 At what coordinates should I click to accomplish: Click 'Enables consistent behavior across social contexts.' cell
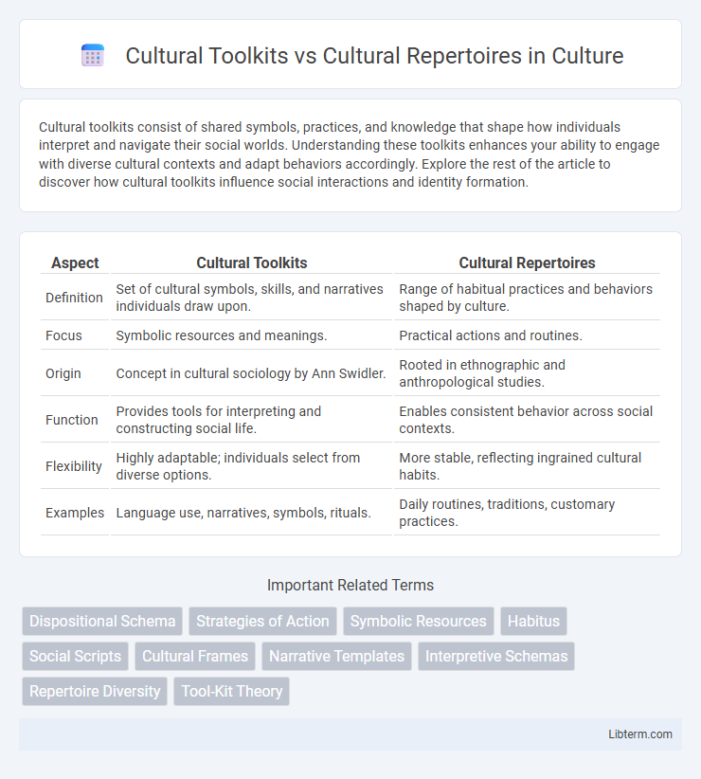point(527,420)
